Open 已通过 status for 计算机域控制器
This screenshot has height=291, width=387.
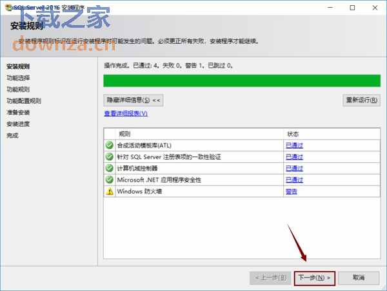point(294,168)
